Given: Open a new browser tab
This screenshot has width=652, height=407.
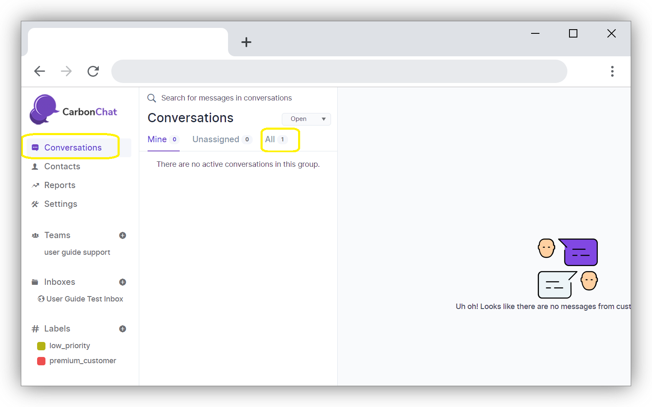Looking at the screenshot, I should click(x=246, y=42).
